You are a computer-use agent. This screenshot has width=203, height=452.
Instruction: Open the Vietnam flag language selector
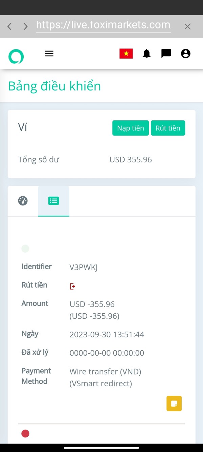pos(126,54)
